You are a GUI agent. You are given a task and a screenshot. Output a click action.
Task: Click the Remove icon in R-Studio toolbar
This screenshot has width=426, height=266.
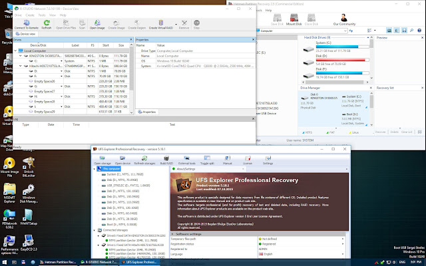point(184,23)
